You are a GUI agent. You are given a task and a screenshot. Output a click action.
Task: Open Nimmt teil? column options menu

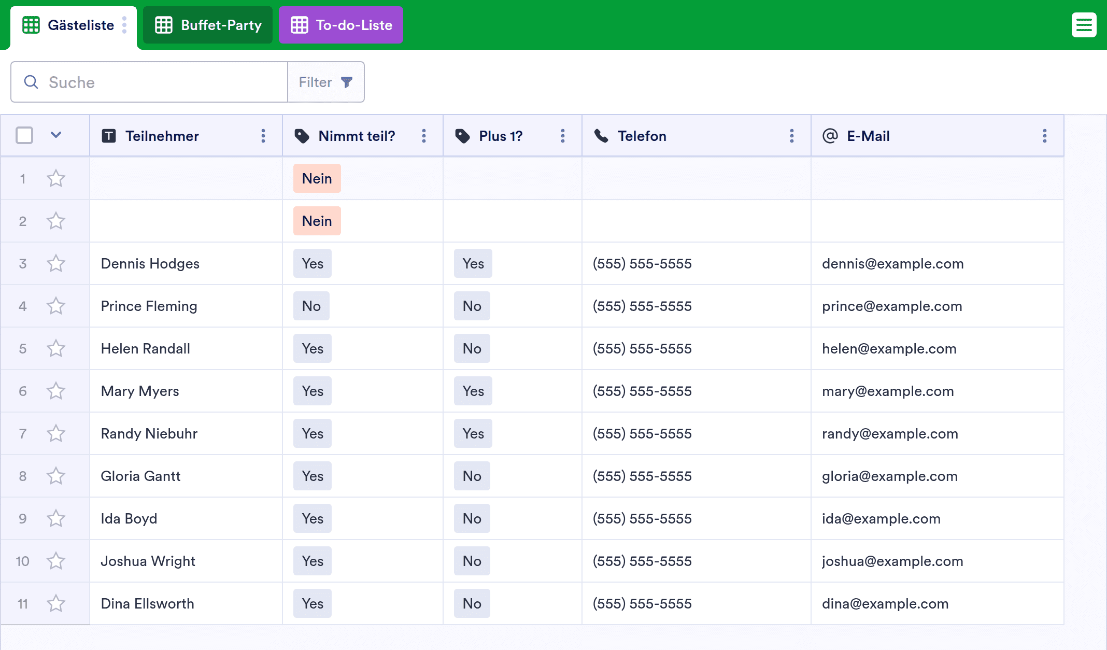point(424,136)
